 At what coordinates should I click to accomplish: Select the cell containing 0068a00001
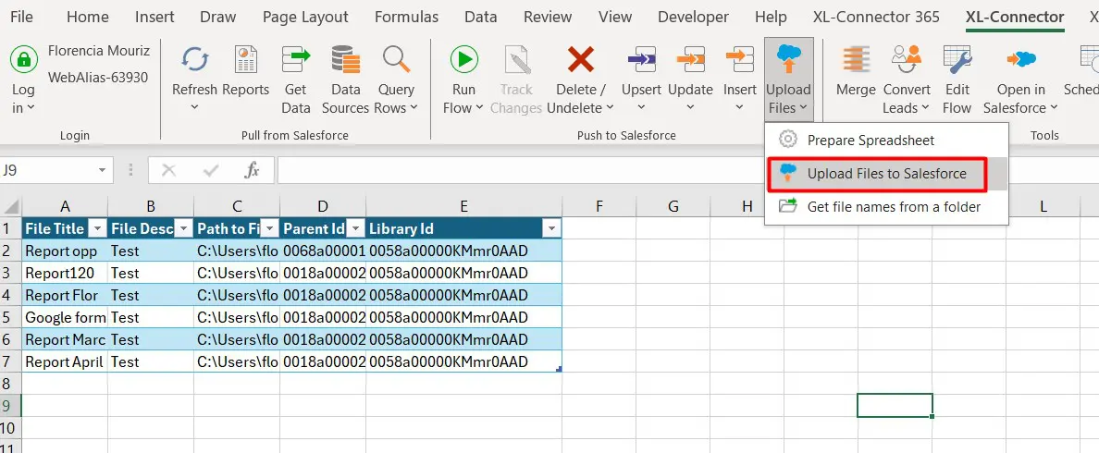pos(323,251)
